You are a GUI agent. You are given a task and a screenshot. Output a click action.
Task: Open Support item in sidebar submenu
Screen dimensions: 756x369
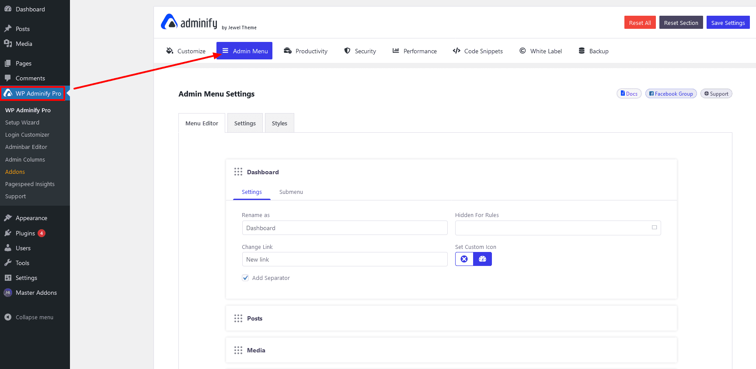click(15, 196)
